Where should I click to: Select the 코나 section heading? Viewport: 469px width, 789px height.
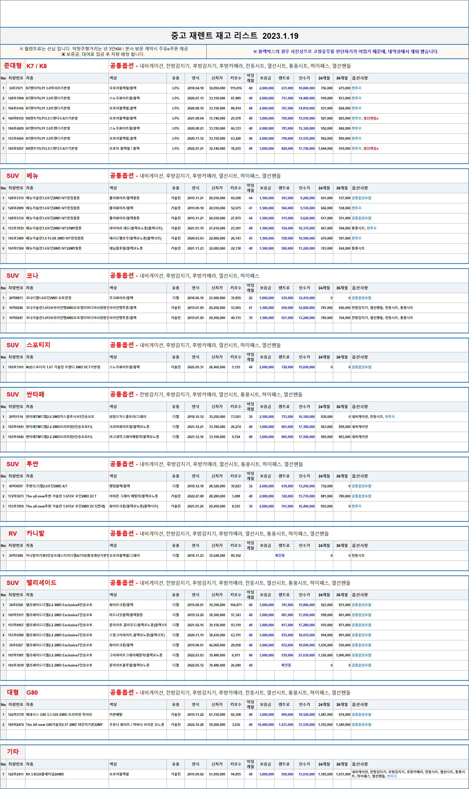32,275
